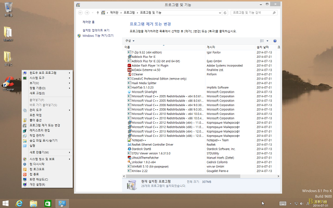The height and width of the screenshot is (208, 333).
Task: Click the network tray icon
Action: [x=296, y=203]
